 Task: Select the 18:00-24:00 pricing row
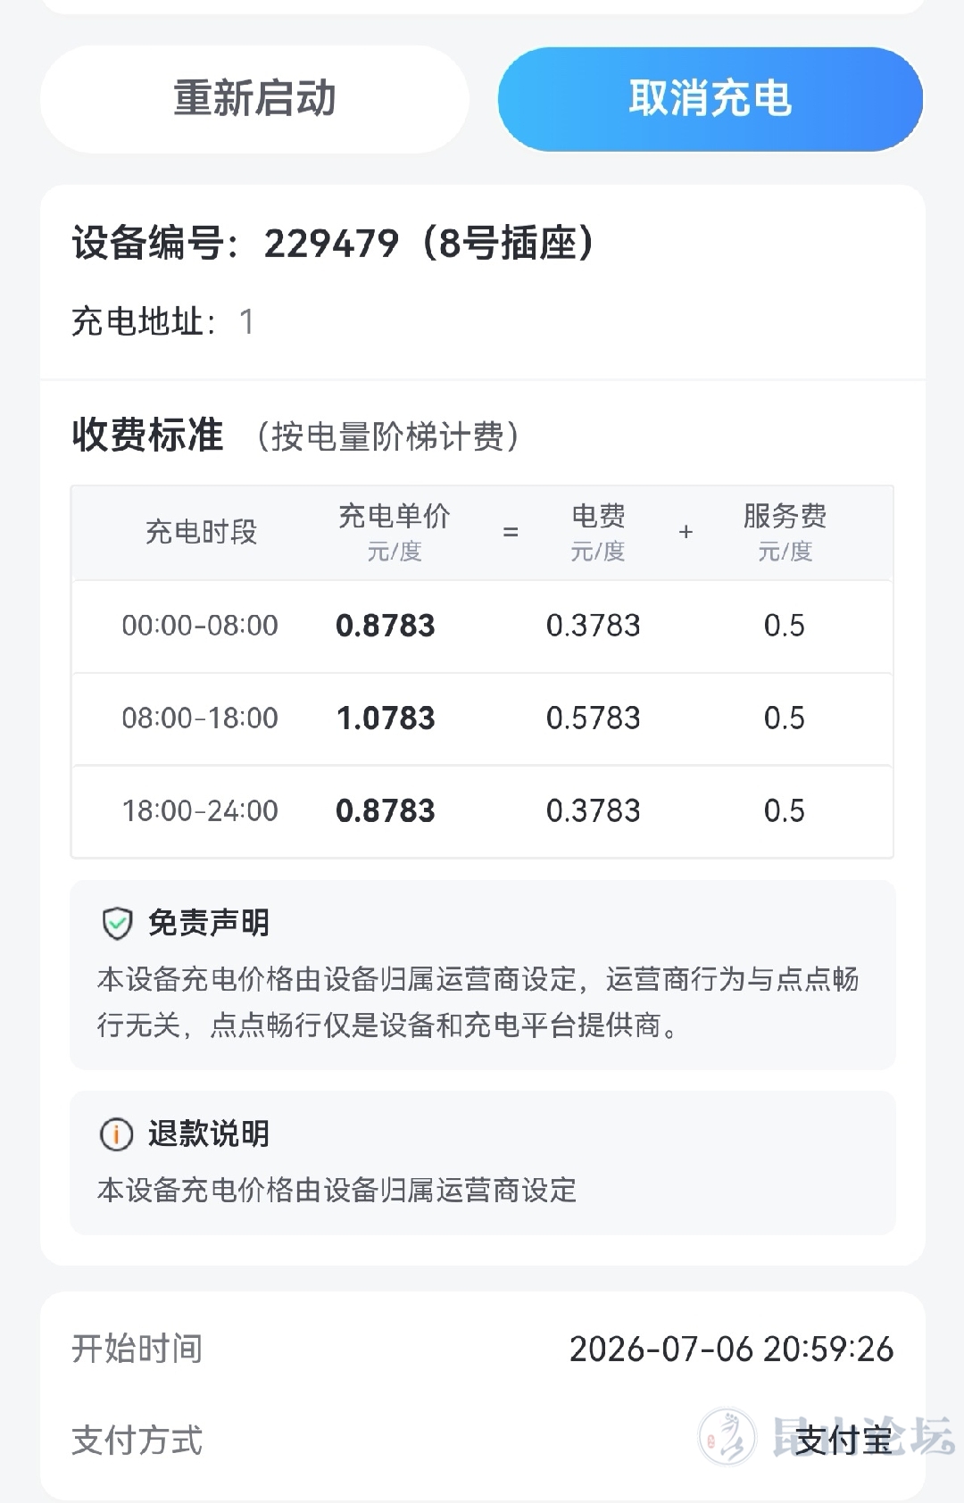click(x=482, y=811)
